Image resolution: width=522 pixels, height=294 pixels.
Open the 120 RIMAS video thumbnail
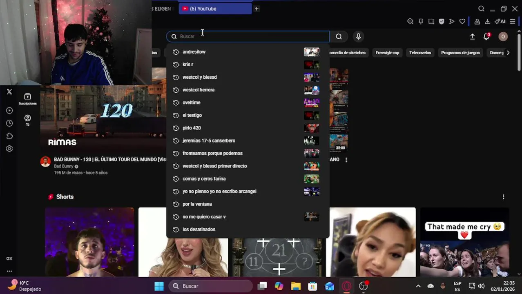pos(103,119)
